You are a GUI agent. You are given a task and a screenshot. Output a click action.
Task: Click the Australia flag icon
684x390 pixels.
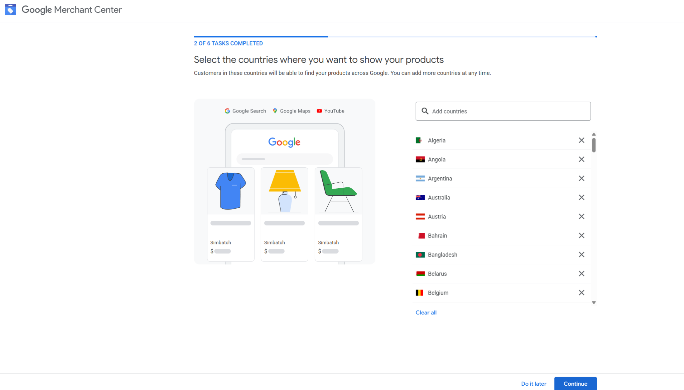[420, 197]
